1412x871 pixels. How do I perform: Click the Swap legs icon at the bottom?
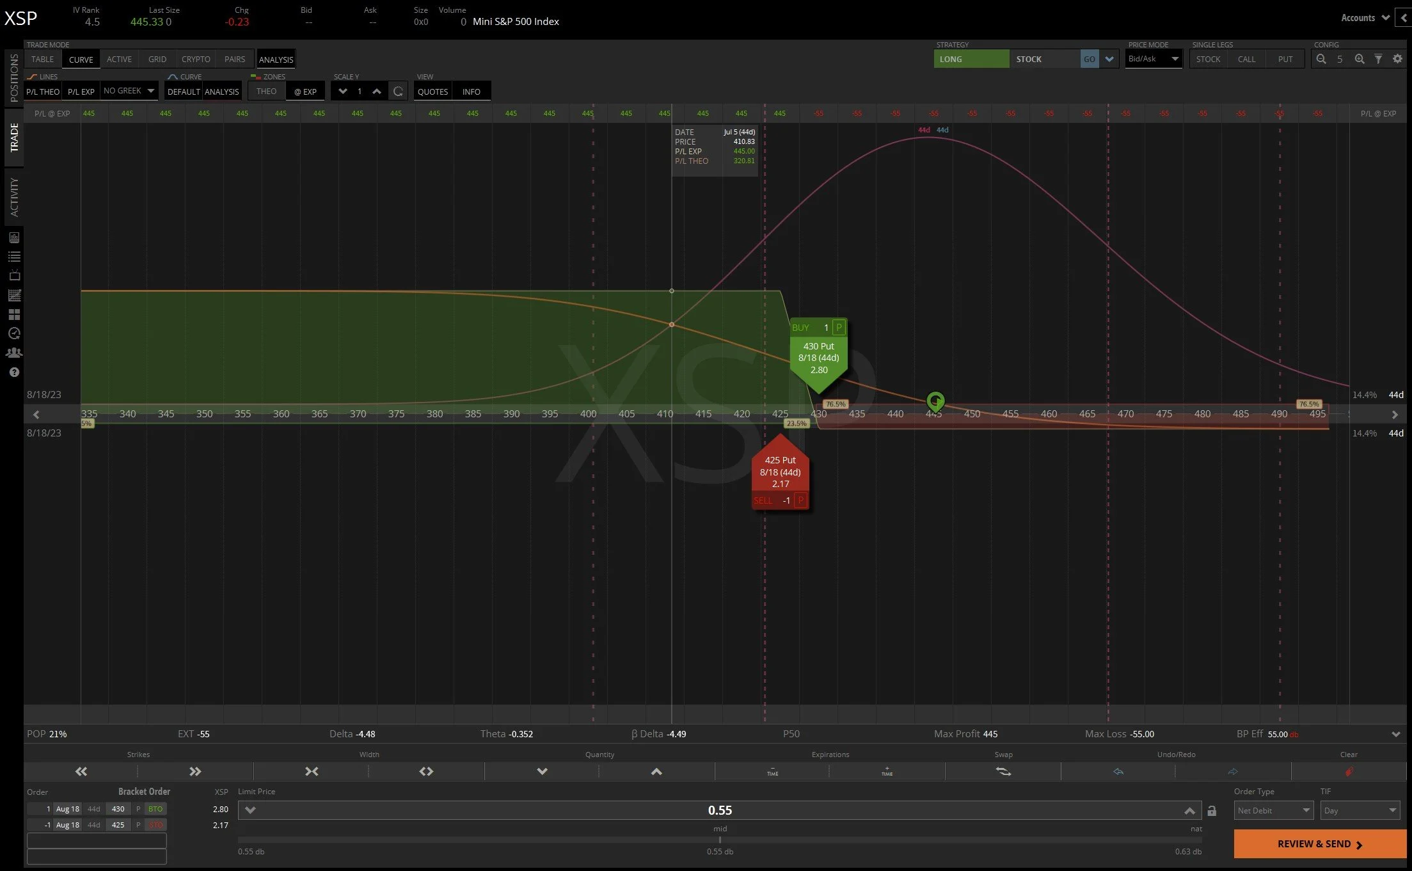tap(1003, 771)
